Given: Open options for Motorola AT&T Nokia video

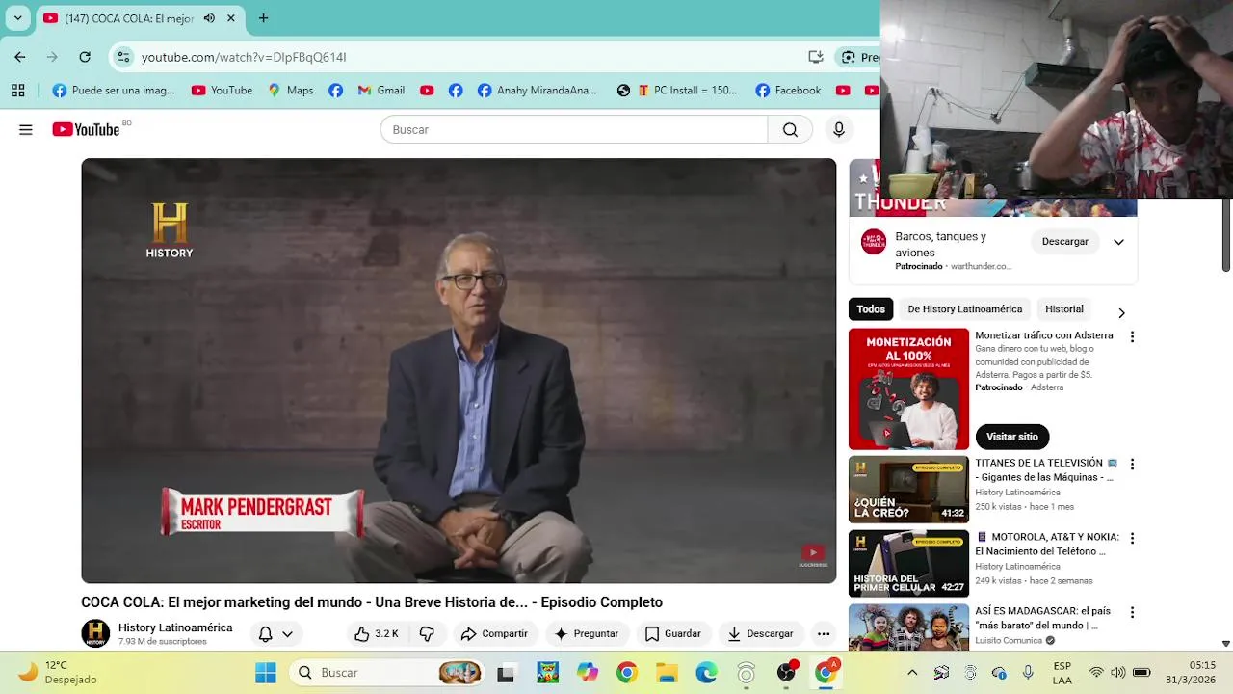Looking at the screenshot, I should point(1132,538).
